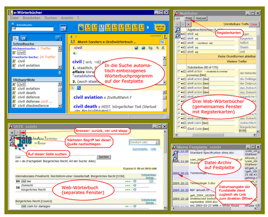Click the Close button in Multifultor
268x217 pixels.
point(254,25)
